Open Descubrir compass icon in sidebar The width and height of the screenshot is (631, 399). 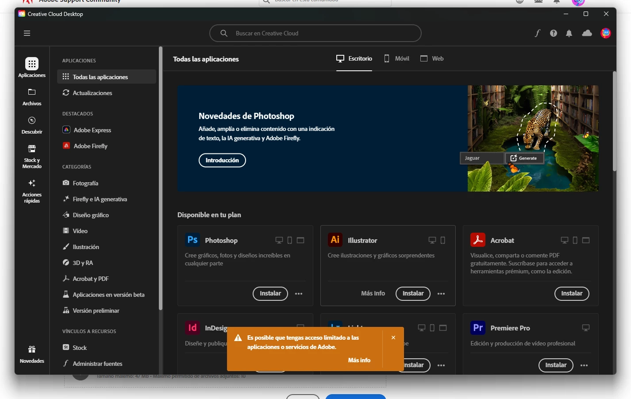pyautogui.click(x=32, y=120)
